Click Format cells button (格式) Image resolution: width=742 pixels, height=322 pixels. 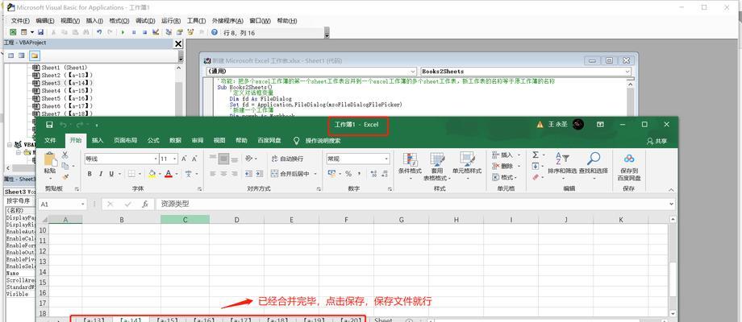click(x=504, y=178)
